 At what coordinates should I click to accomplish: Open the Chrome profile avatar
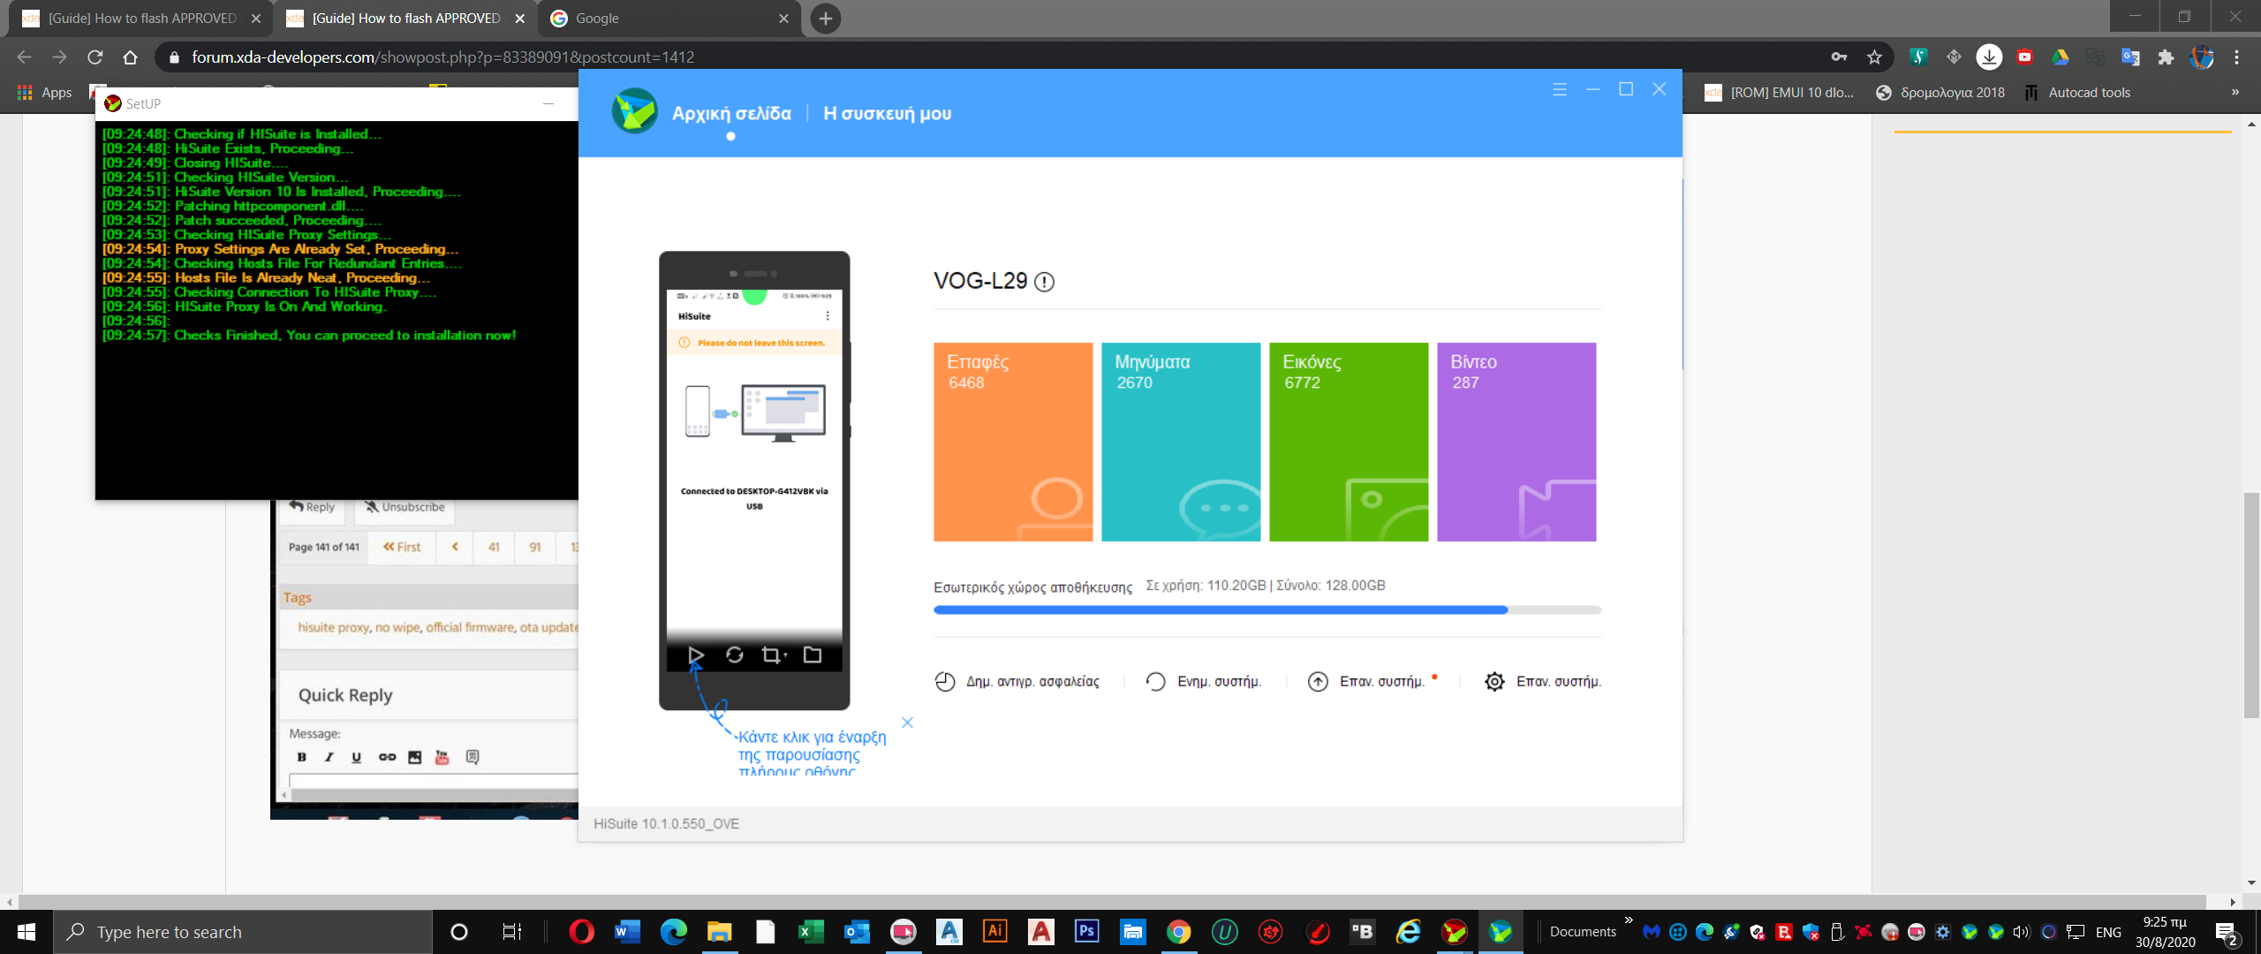click(x=2202, y=57)
